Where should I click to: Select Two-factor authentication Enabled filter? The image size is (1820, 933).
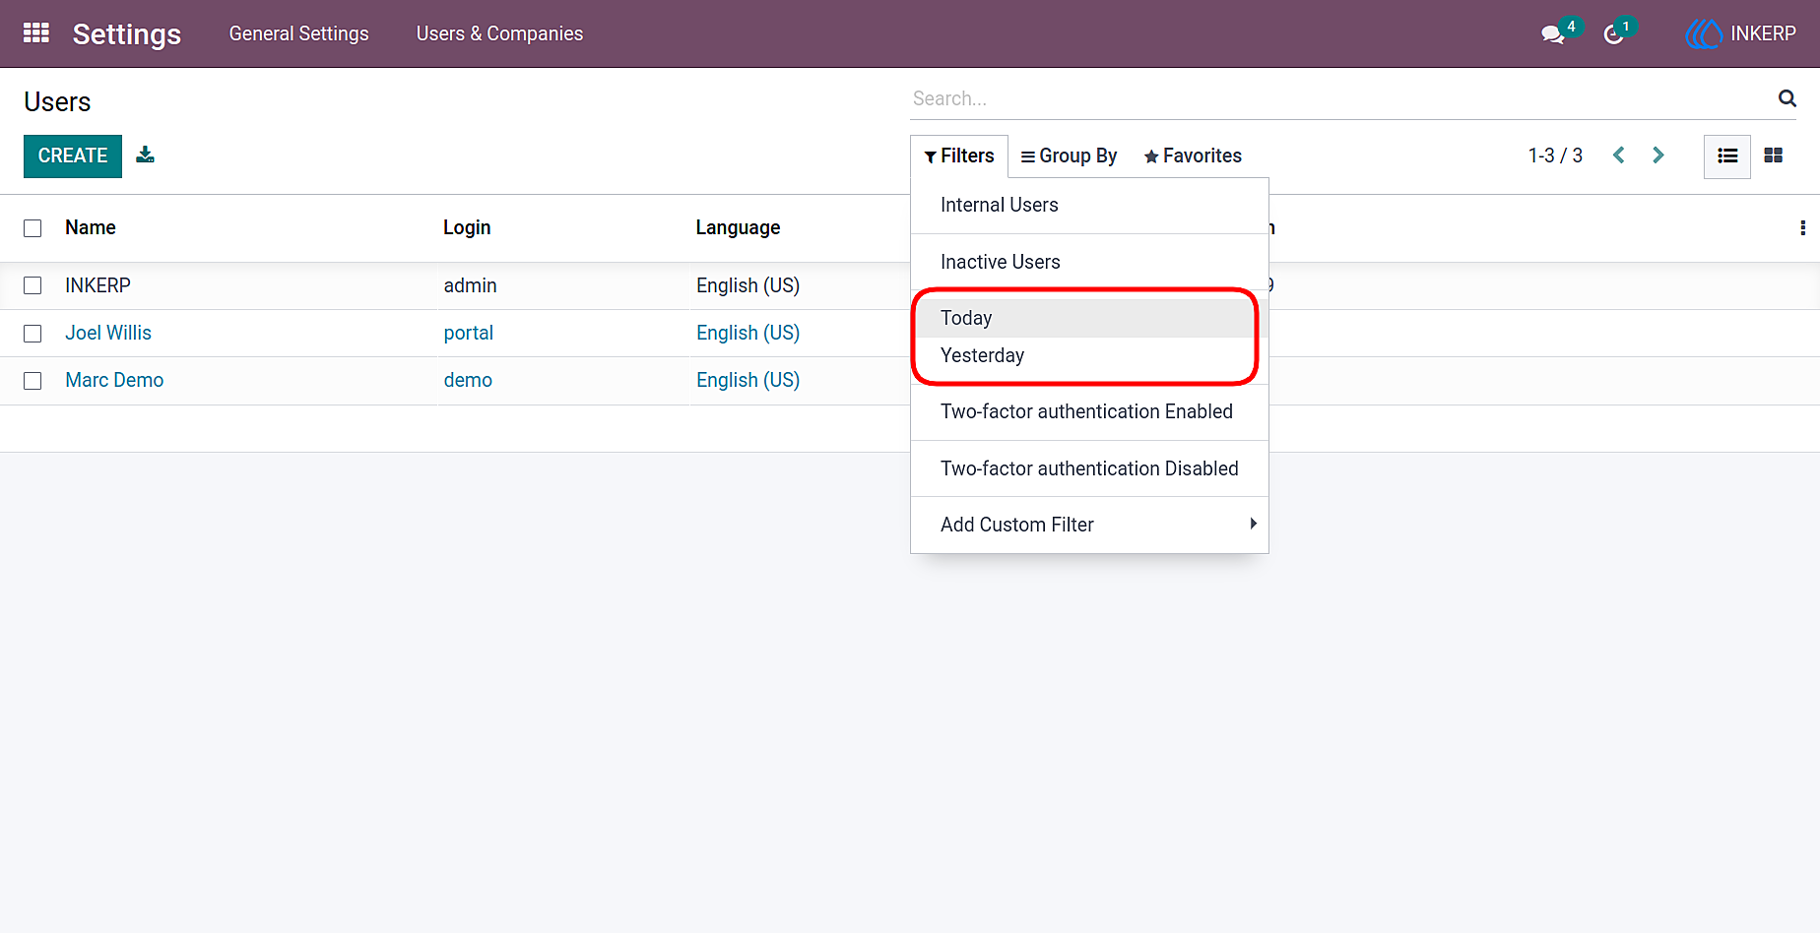coord(1089,411)
